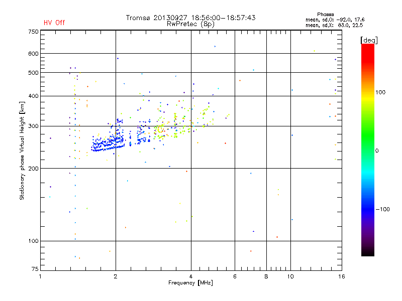
Task: Click the y-axis tick label '500'
Action: [x=33, y=73]
